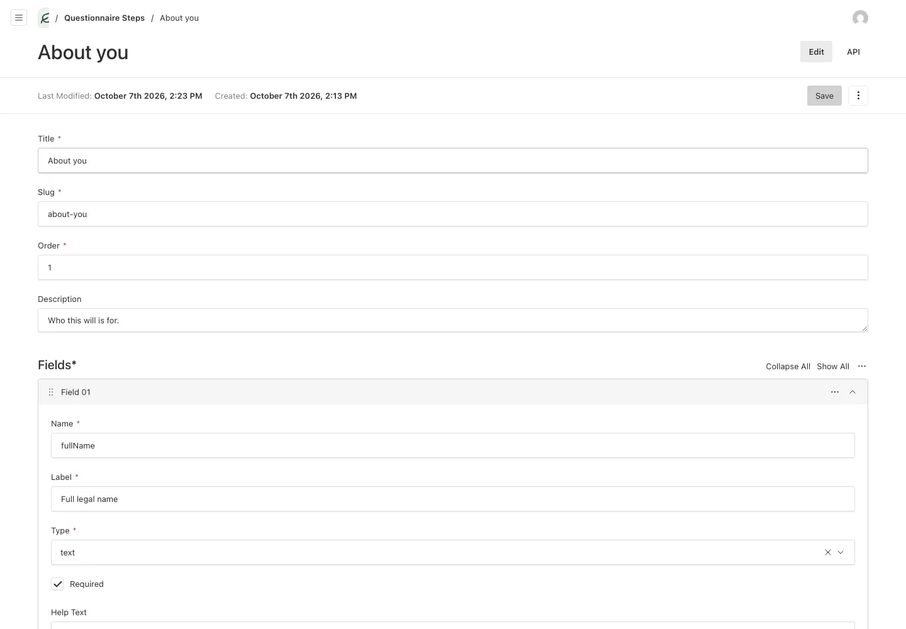The height and width of the screenshot is (629, 906).
Task: Open the hamburger navigation menu
Action: (19, 18)
